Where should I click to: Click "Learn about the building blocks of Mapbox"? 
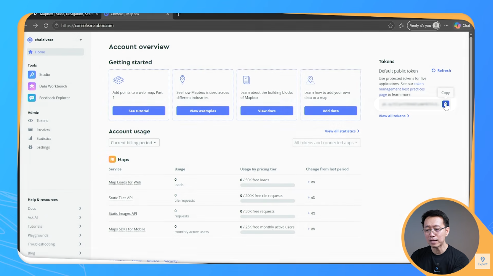267,95
